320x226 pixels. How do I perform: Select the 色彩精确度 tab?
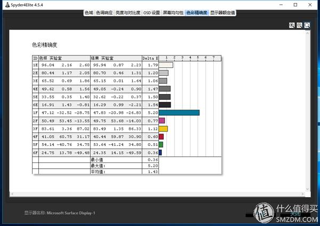click(x=197, y=12)
